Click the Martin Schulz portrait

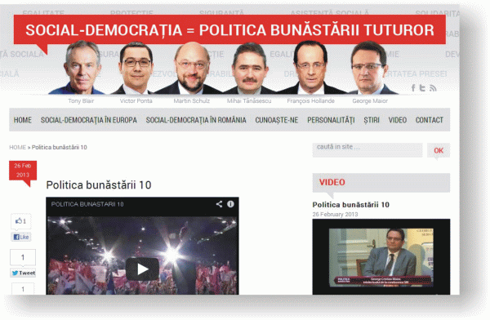191,68
